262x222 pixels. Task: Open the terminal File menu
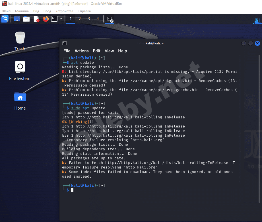pos(67,51)
